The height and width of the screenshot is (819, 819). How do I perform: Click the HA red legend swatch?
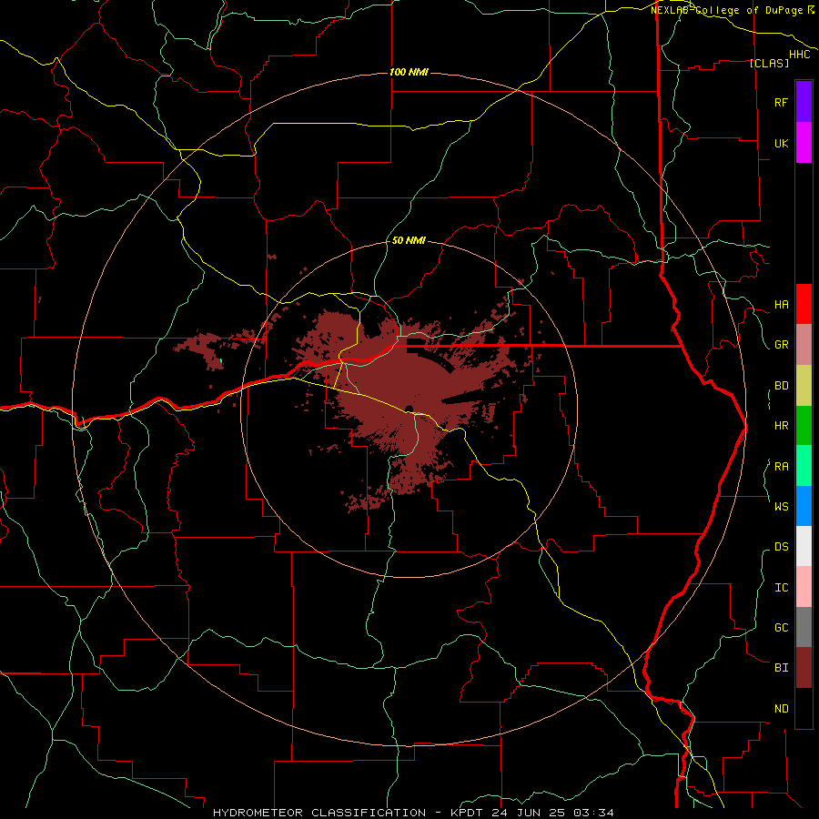804,304
